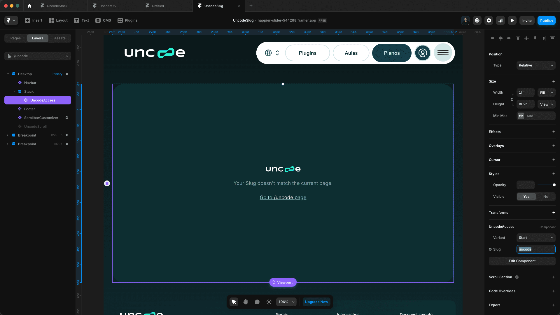Viewport: 560px width, 315px height.
Task: Click the cursor icon on the 1158 Breakpoint
Action: (67, 135)
